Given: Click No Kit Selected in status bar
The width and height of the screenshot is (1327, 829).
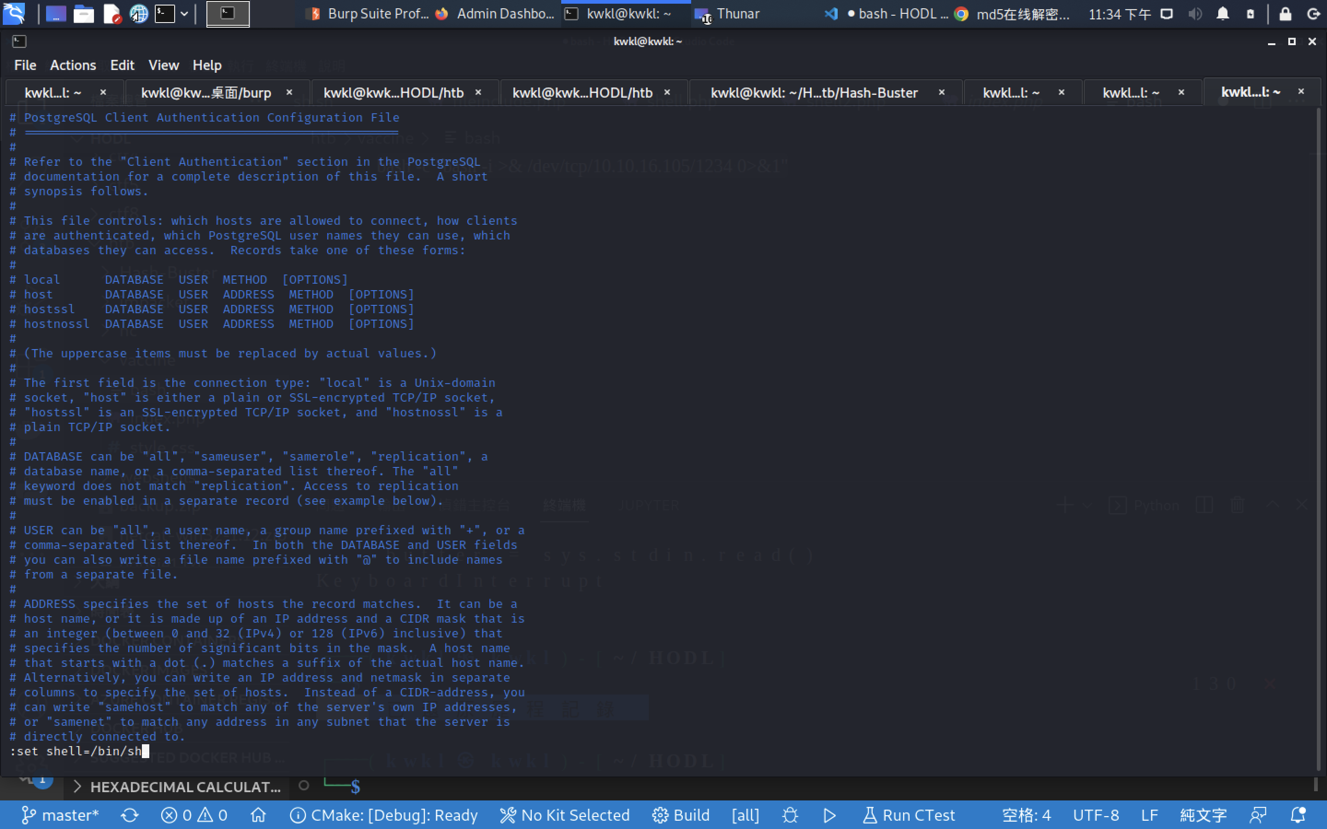Looking at the screenshot, I should click(564, 815).
